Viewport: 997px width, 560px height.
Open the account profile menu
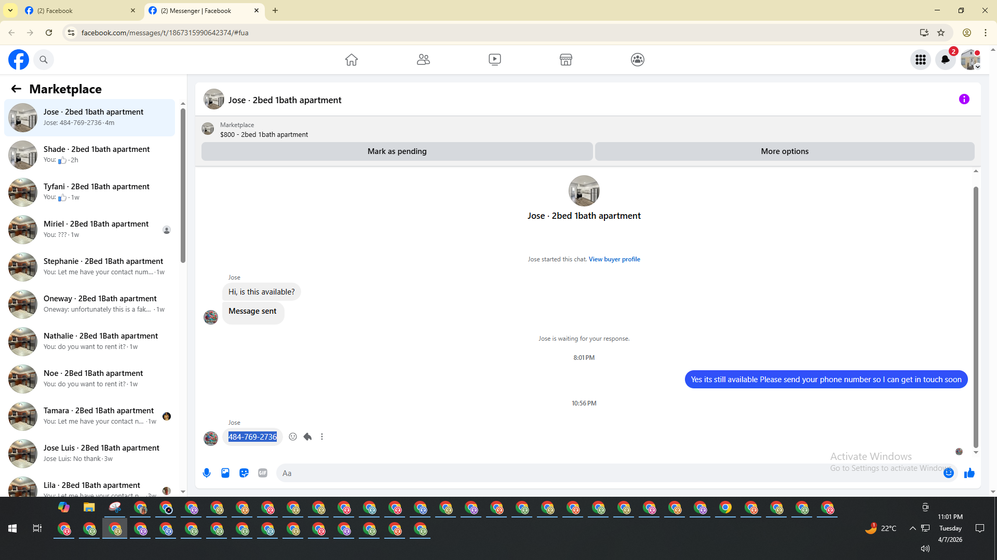pyautogui.click(x=971, y=60)
